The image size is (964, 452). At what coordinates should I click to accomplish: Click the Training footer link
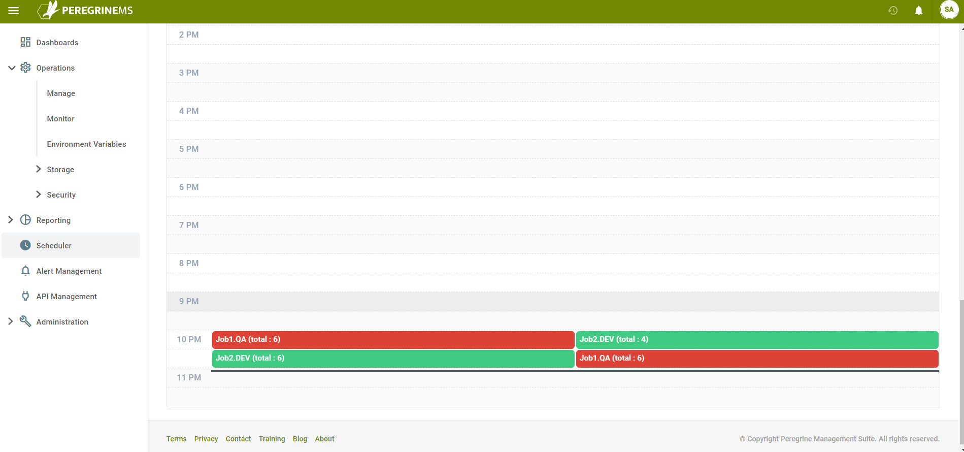[x=272, y=439]
